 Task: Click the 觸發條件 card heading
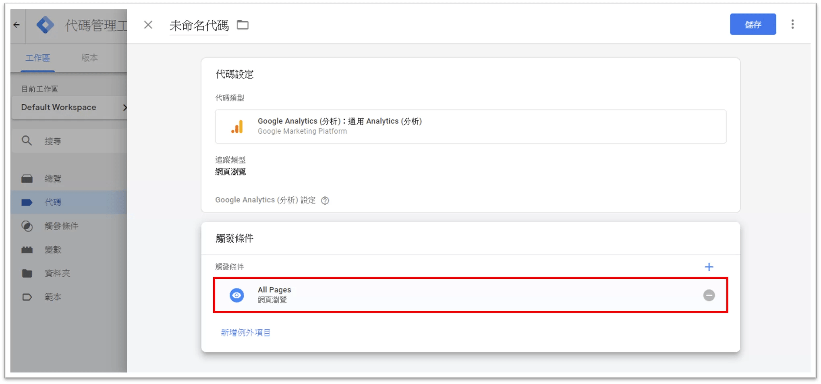(x=234, y=238)
